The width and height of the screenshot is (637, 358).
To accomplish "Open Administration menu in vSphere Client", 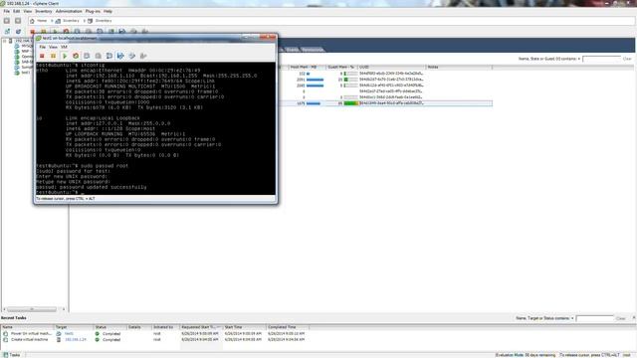I will [69, 11].
